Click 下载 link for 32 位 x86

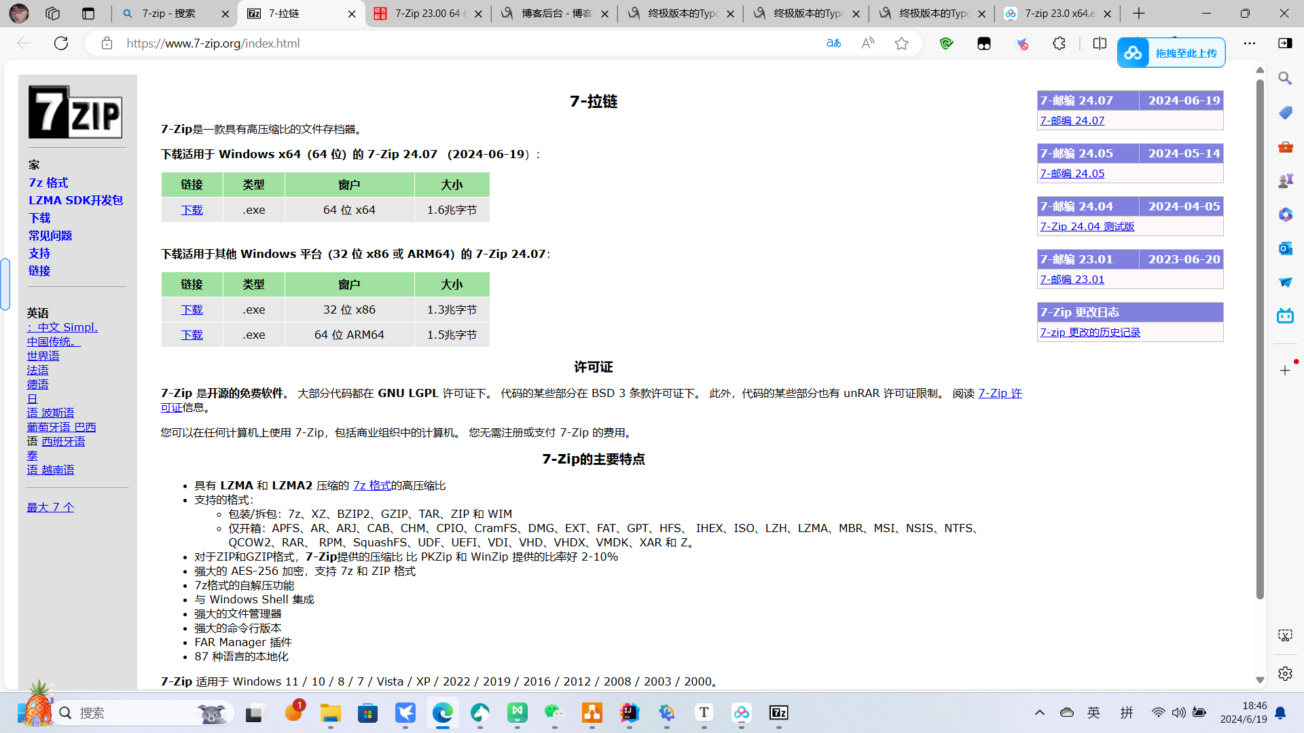click(x=192, y=309)
